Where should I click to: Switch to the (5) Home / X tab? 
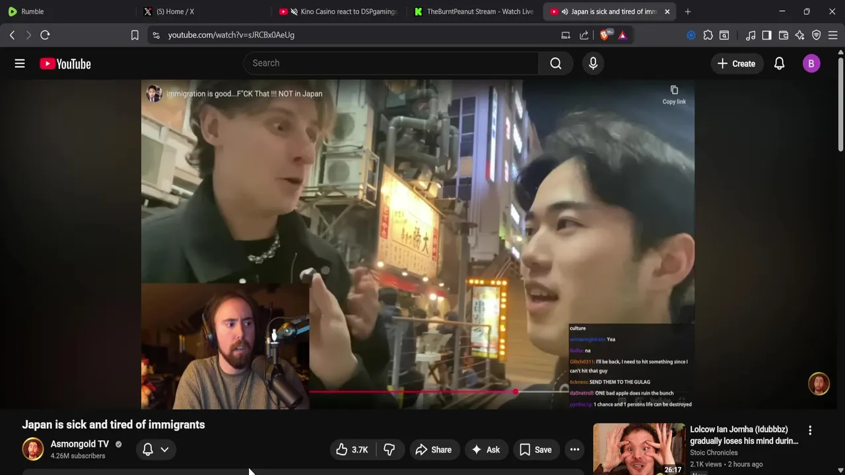pos(203,11)
